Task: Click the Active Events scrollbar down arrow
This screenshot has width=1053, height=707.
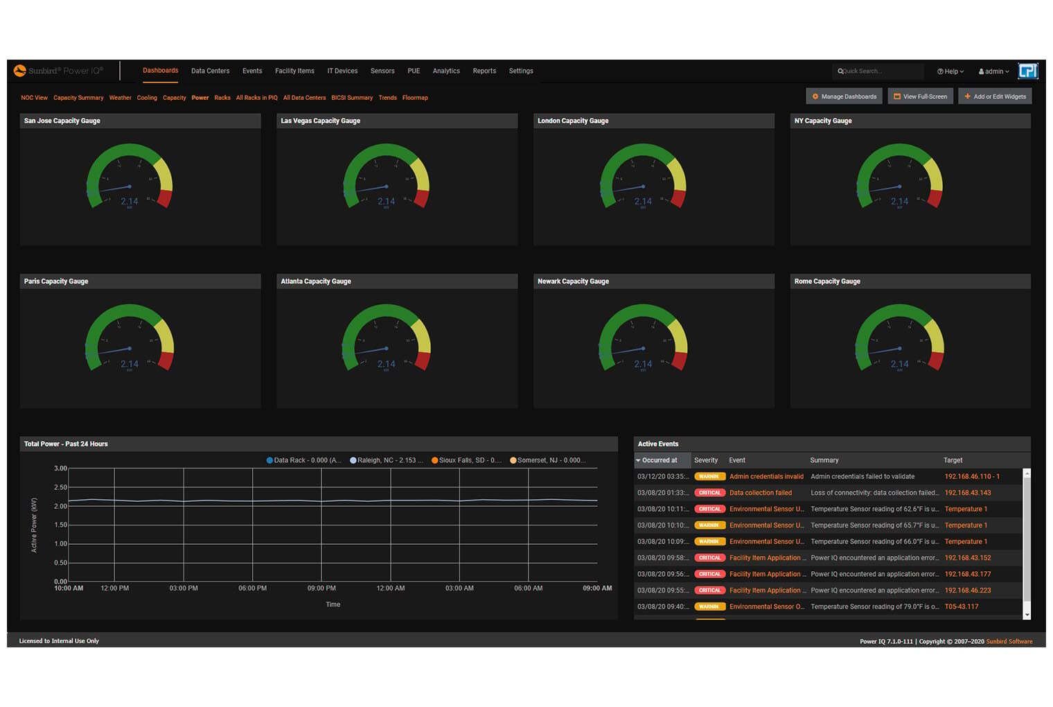Action: coord(1027,615)
